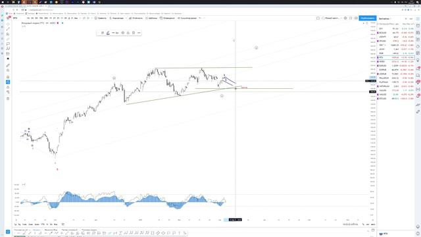Toggle percent scale on price axis

coord(363,224)
